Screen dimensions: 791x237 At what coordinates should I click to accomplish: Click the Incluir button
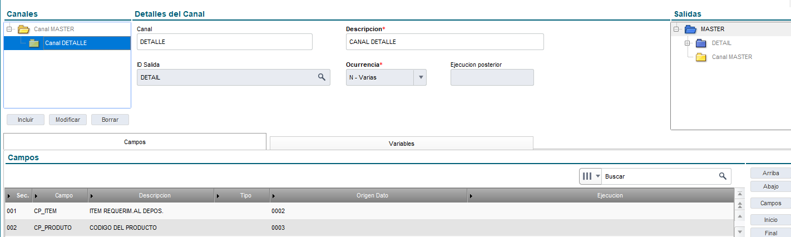(x=26, y=120)
